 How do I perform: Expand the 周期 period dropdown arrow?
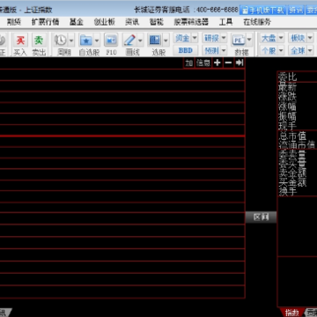(x=71, y=41)
